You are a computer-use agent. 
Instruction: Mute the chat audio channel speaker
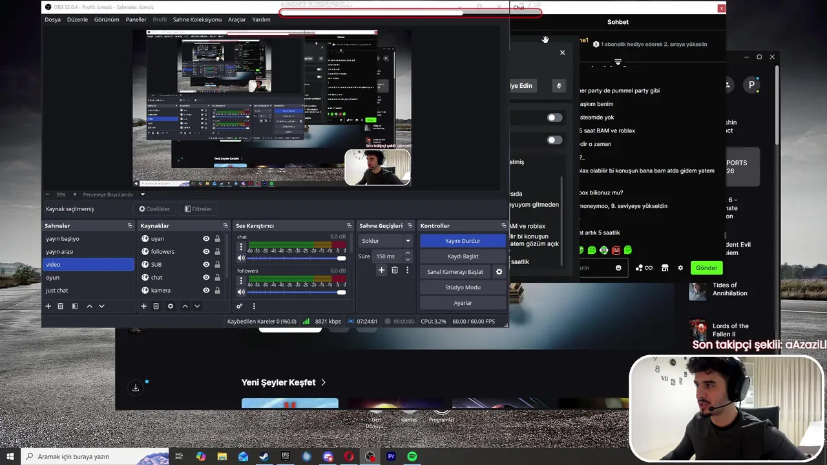242,258
